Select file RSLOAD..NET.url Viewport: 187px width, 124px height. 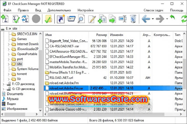[x=113, y=78]
